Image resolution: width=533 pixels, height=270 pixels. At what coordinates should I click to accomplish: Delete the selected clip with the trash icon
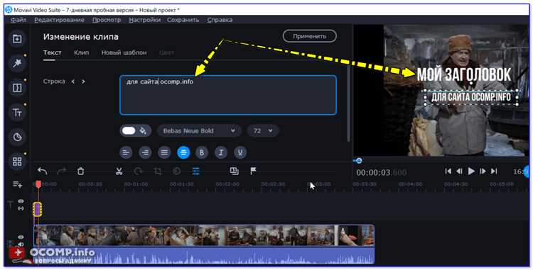point(80,171)
